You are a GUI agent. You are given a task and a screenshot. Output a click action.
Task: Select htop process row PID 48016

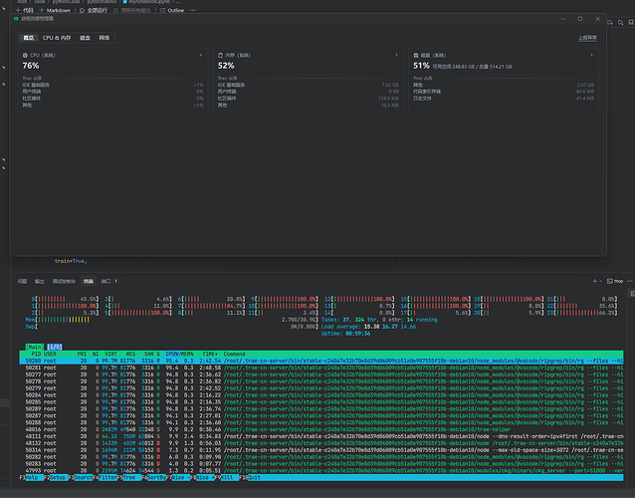point(321,429)
